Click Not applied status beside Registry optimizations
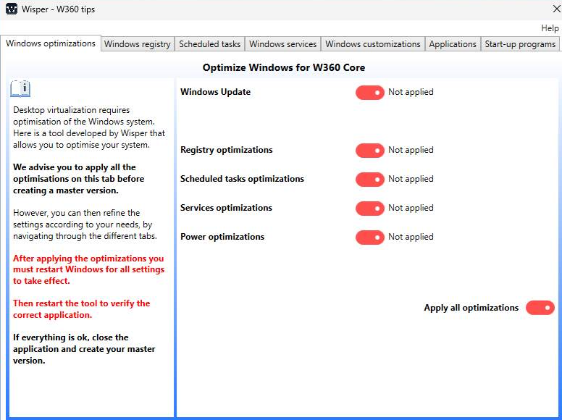Screen dimensions: 562x420 (x=411, y=150)
